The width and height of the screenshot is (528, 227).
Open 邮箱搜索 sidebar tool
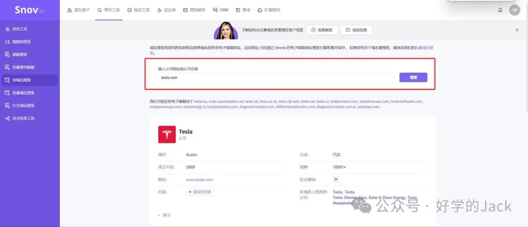20,55
